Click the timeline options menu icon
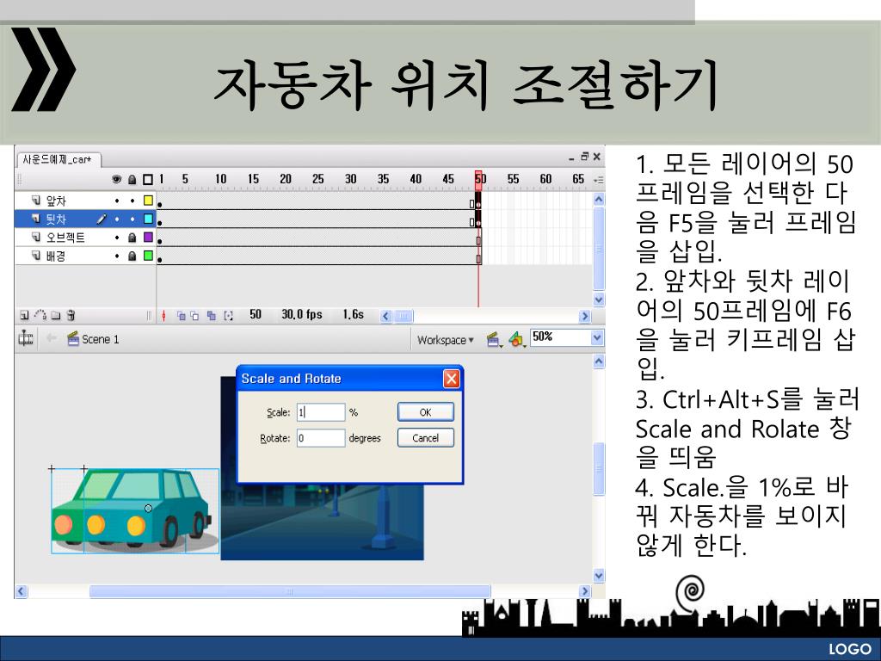The width and height of the screenshot is (881, 661). click(599, 180)
